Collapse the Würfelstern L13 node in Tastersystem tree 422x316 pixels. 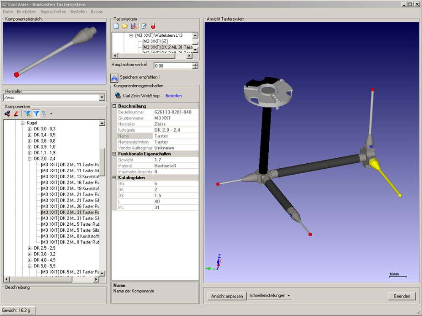131,35
